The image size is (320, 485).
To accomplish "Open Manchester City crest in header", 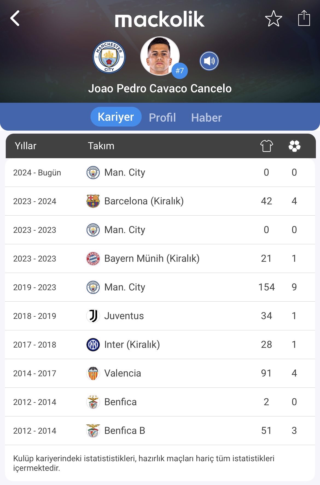I will tap(109, 57).
